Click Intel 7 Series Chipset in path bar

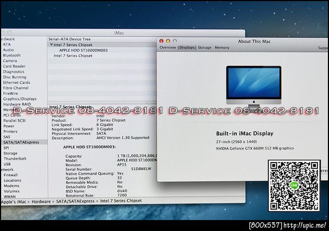(x=121, y=201)
